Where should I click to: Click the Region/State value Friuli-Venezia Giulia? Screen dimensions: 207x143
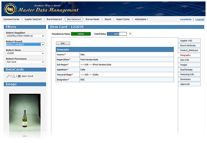click(89, 59)
